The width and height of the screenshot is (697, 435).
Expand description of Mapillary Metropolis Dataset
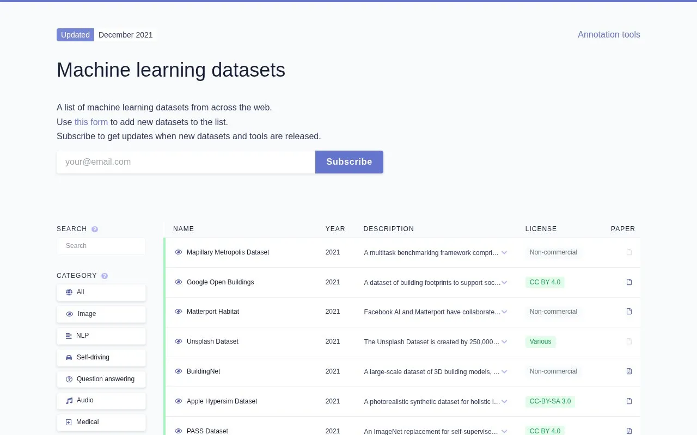coord(504,252)
